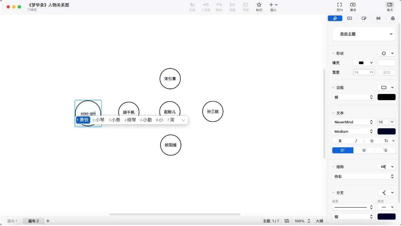Open the Marker star icon
401x226 pixels.
tap(259, 5)
